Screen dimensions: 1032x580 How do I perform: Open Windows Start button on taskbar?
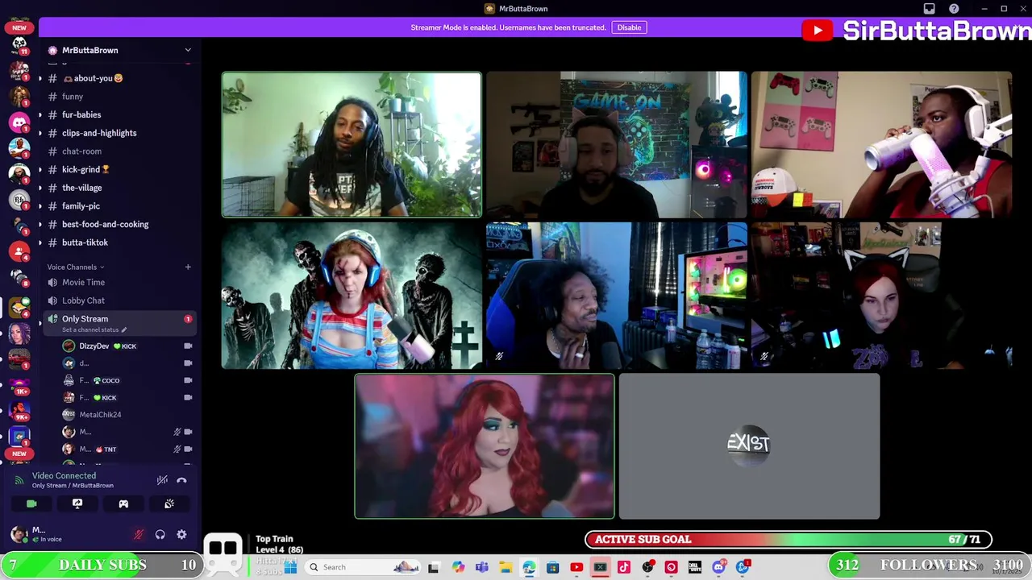pos(291,567)
